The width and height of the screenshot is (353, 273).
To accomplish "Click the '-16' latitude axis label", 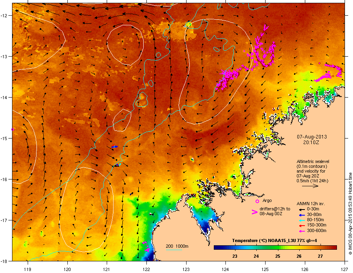I will pos(4,179).
